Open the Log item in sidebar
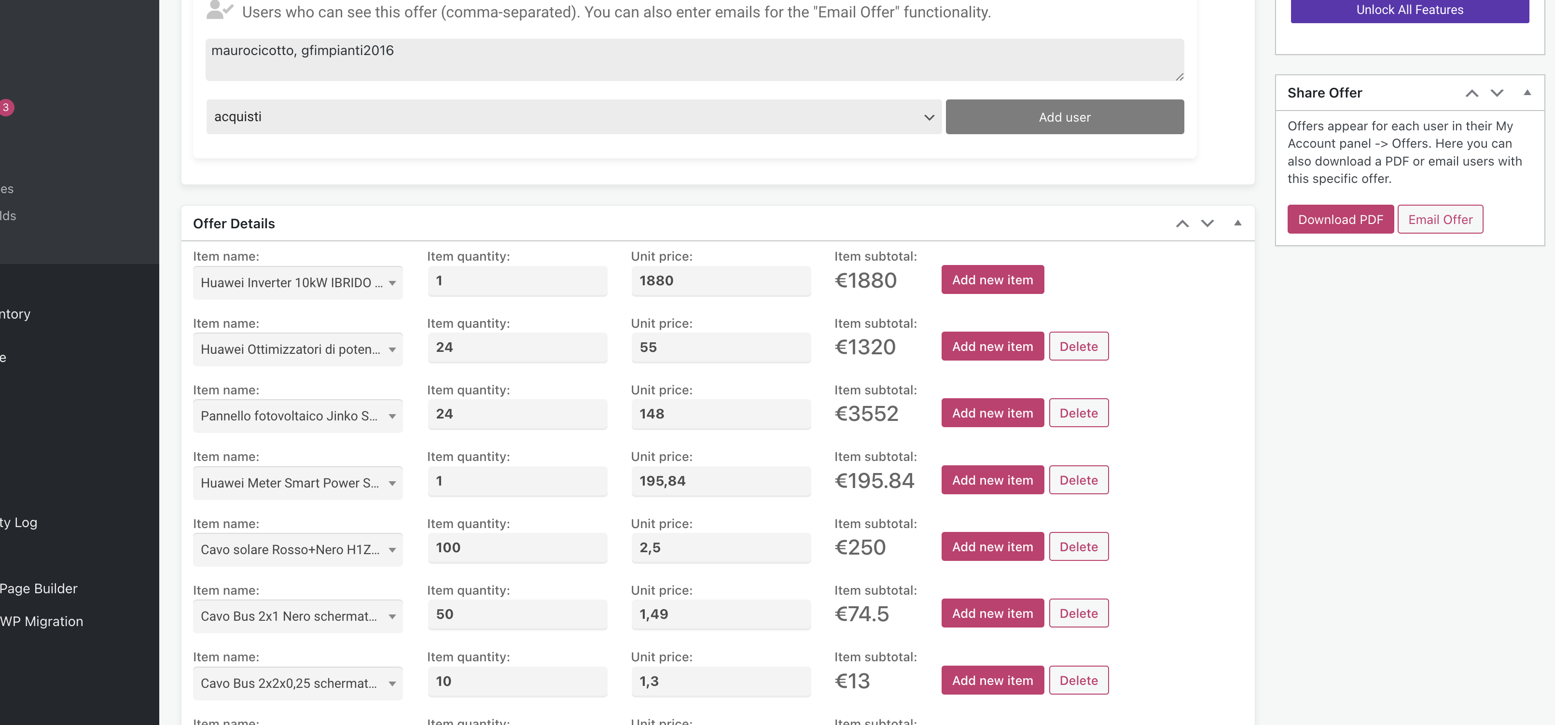The image size is (1555, 725). [19, 523]
